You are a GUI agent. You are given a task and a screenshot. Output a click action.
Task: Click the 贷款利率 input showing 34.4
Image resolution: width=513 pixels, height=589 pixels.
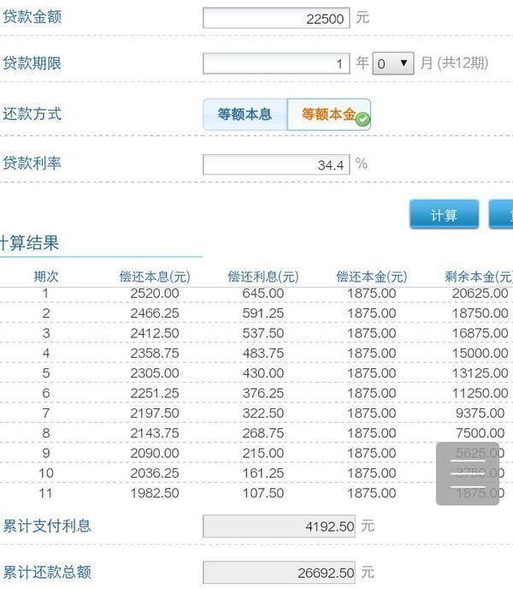coord(275,164)
